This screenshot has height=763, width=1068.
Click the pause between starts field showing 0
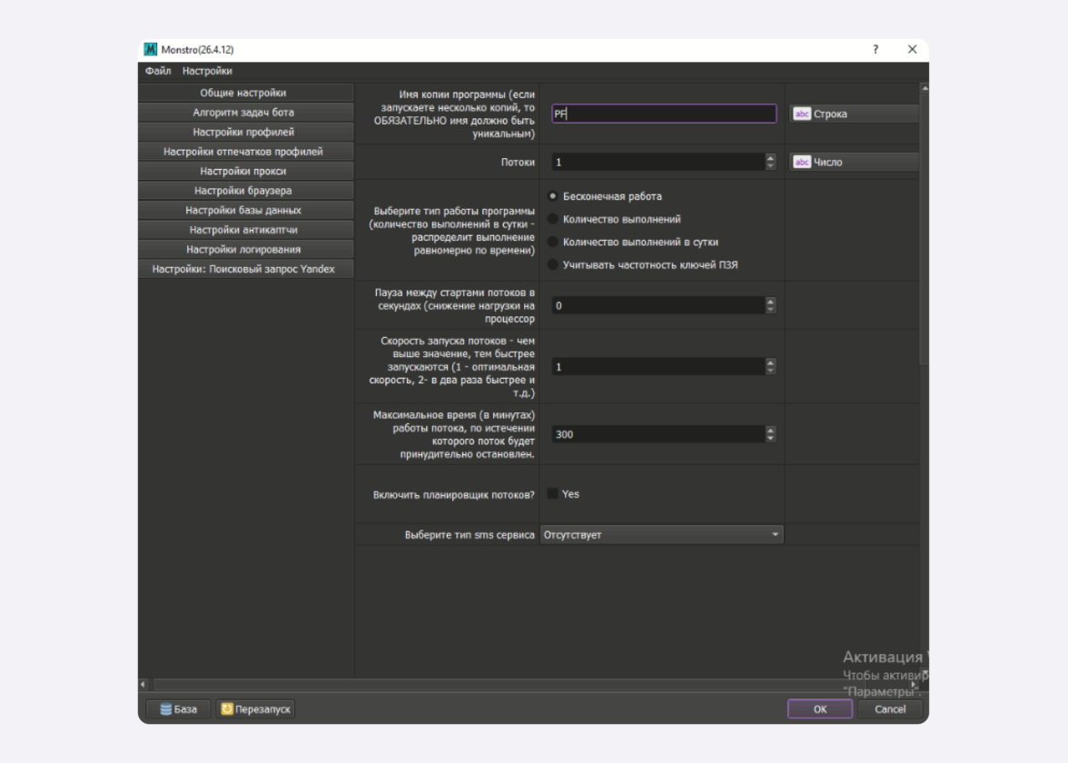point(658,306)
